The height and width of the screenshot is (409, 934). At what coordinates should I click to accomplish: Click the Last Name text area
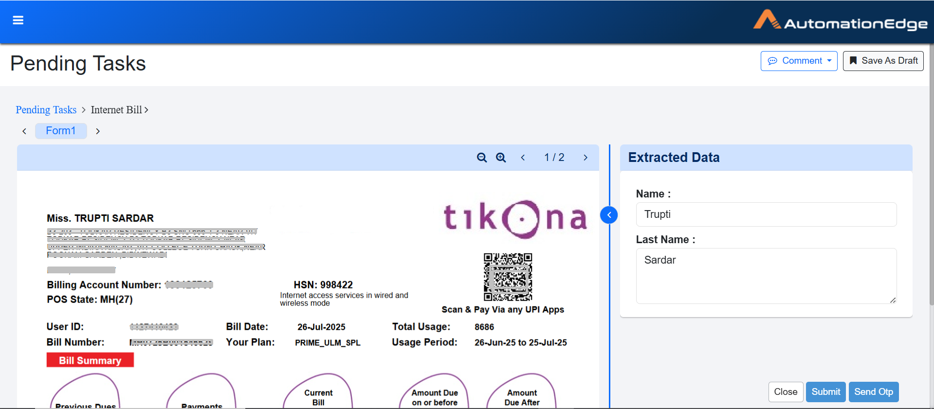tap(766, 276)
